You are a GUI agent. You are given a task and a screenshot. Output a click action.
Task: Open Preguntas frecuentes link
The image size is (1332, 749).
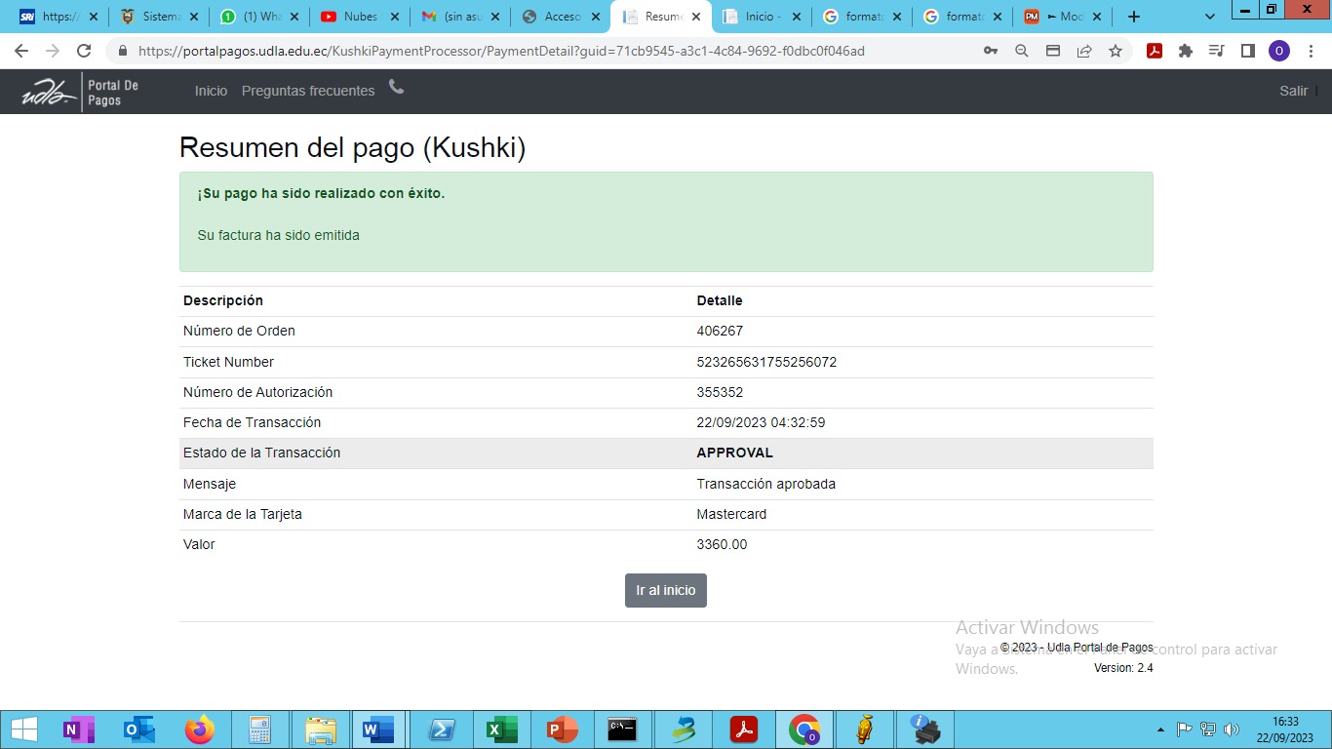point(308,91)
